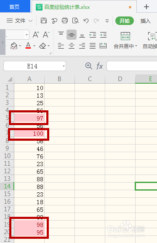Click cell containing 13
Screen dimensions: 157x243
click(x=29, y=96)
